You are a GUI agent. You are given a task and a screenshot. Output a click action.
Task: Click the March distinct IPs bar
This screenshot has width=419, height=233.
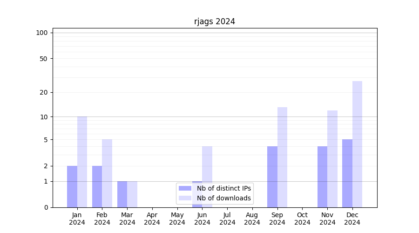pos(122,194)
